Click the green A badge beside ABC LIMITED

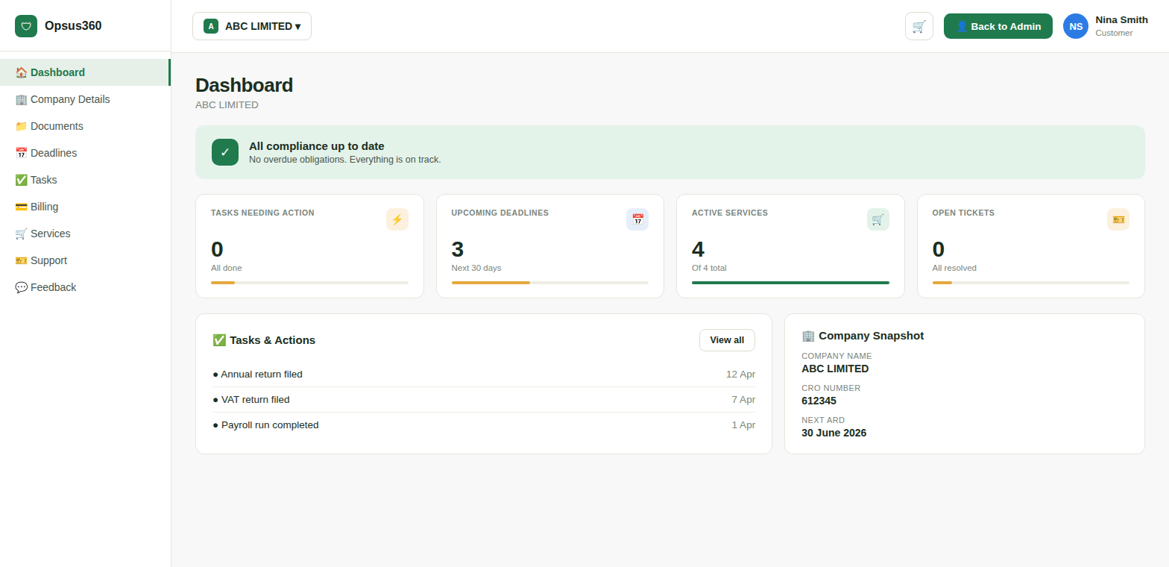coord(211,26)
